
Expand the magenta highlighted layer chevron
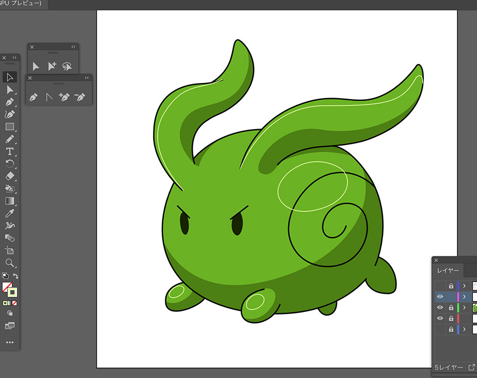pyautogui.click(x=464, y=296)
